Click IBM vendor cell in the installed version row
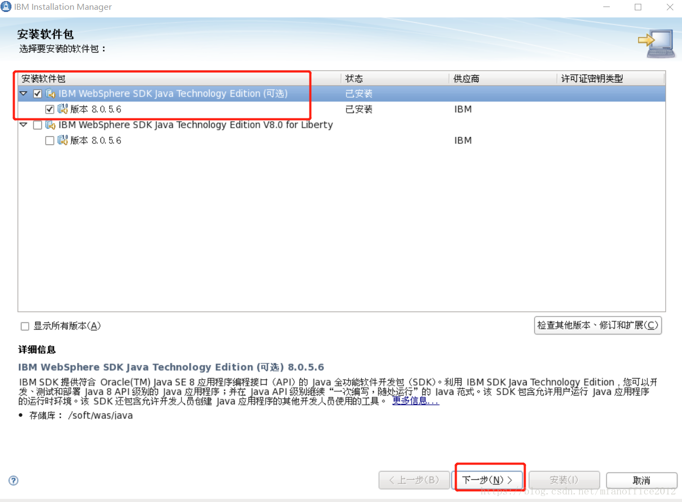Viewport: 682px width, 502px height. coord(463,109)
